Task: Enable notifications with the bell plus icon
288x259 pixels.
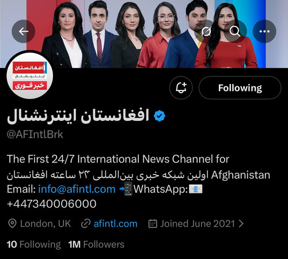Action: click(x=181, y=87)
